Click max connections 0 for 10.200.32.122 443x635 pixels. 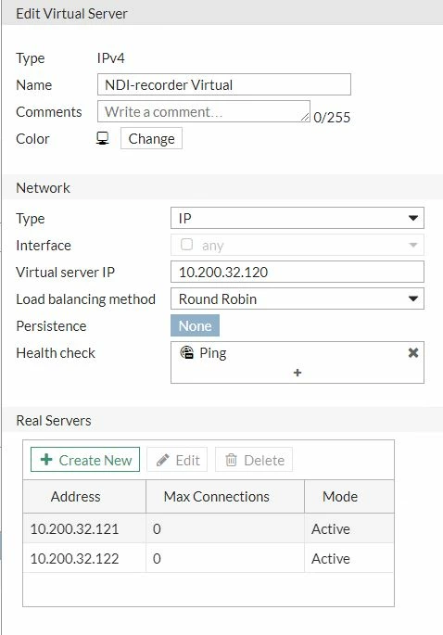coord(157,558)
